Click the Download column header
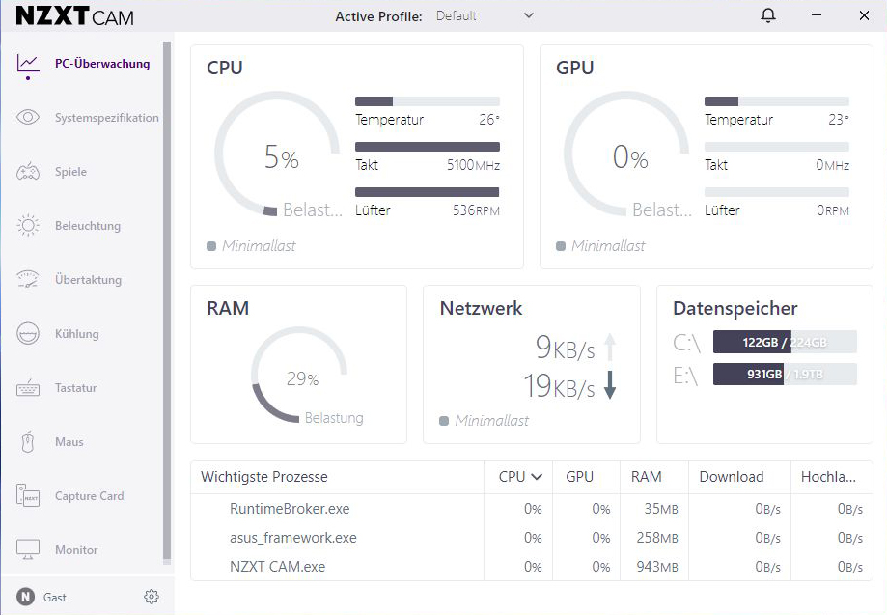887x615 pixels. [731, 477]
